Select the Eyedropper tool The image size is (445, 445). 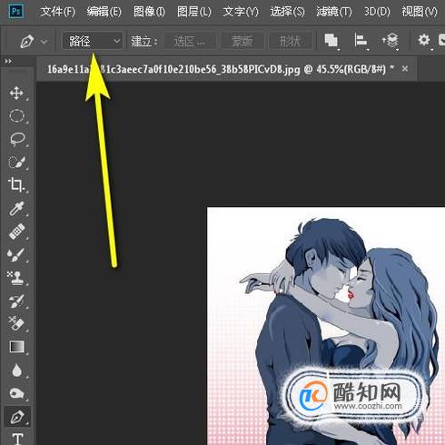pos(16,208)
